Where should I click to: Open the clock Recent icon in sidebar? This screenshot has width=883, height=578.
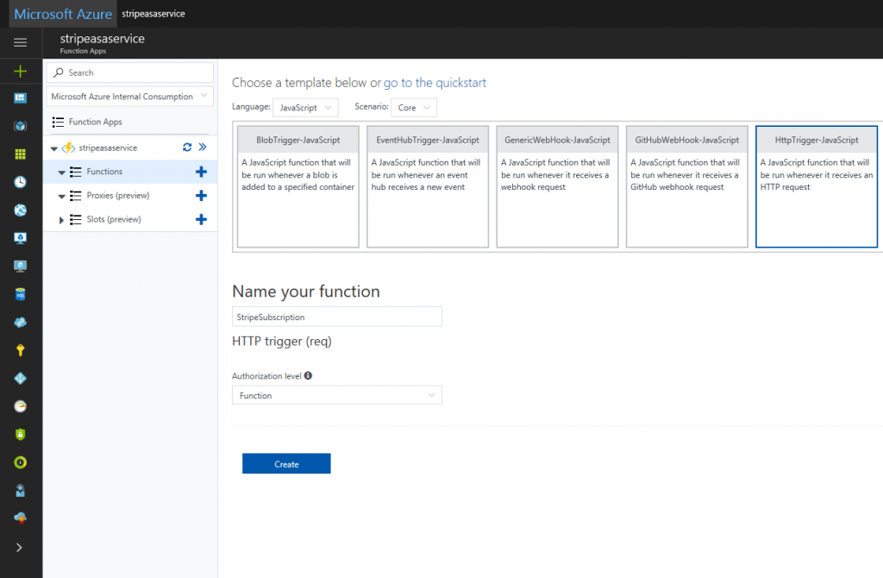[21, 182]
